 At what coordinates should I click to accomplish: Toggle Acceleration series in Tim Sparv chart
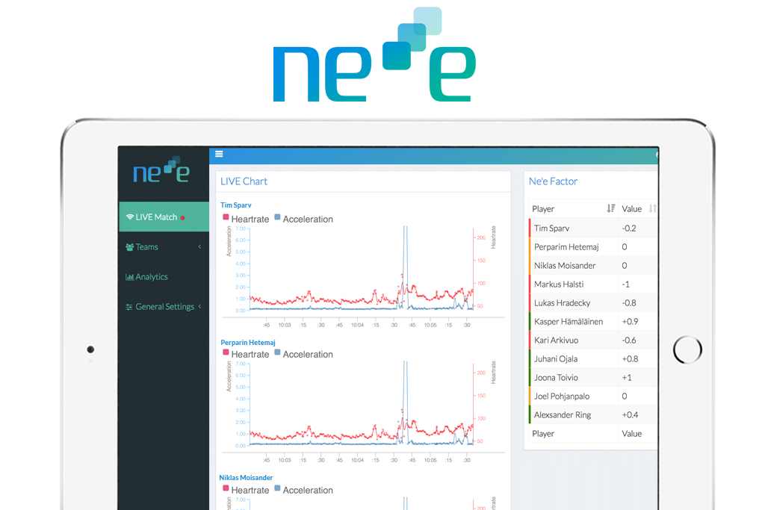tap(303, 219)
